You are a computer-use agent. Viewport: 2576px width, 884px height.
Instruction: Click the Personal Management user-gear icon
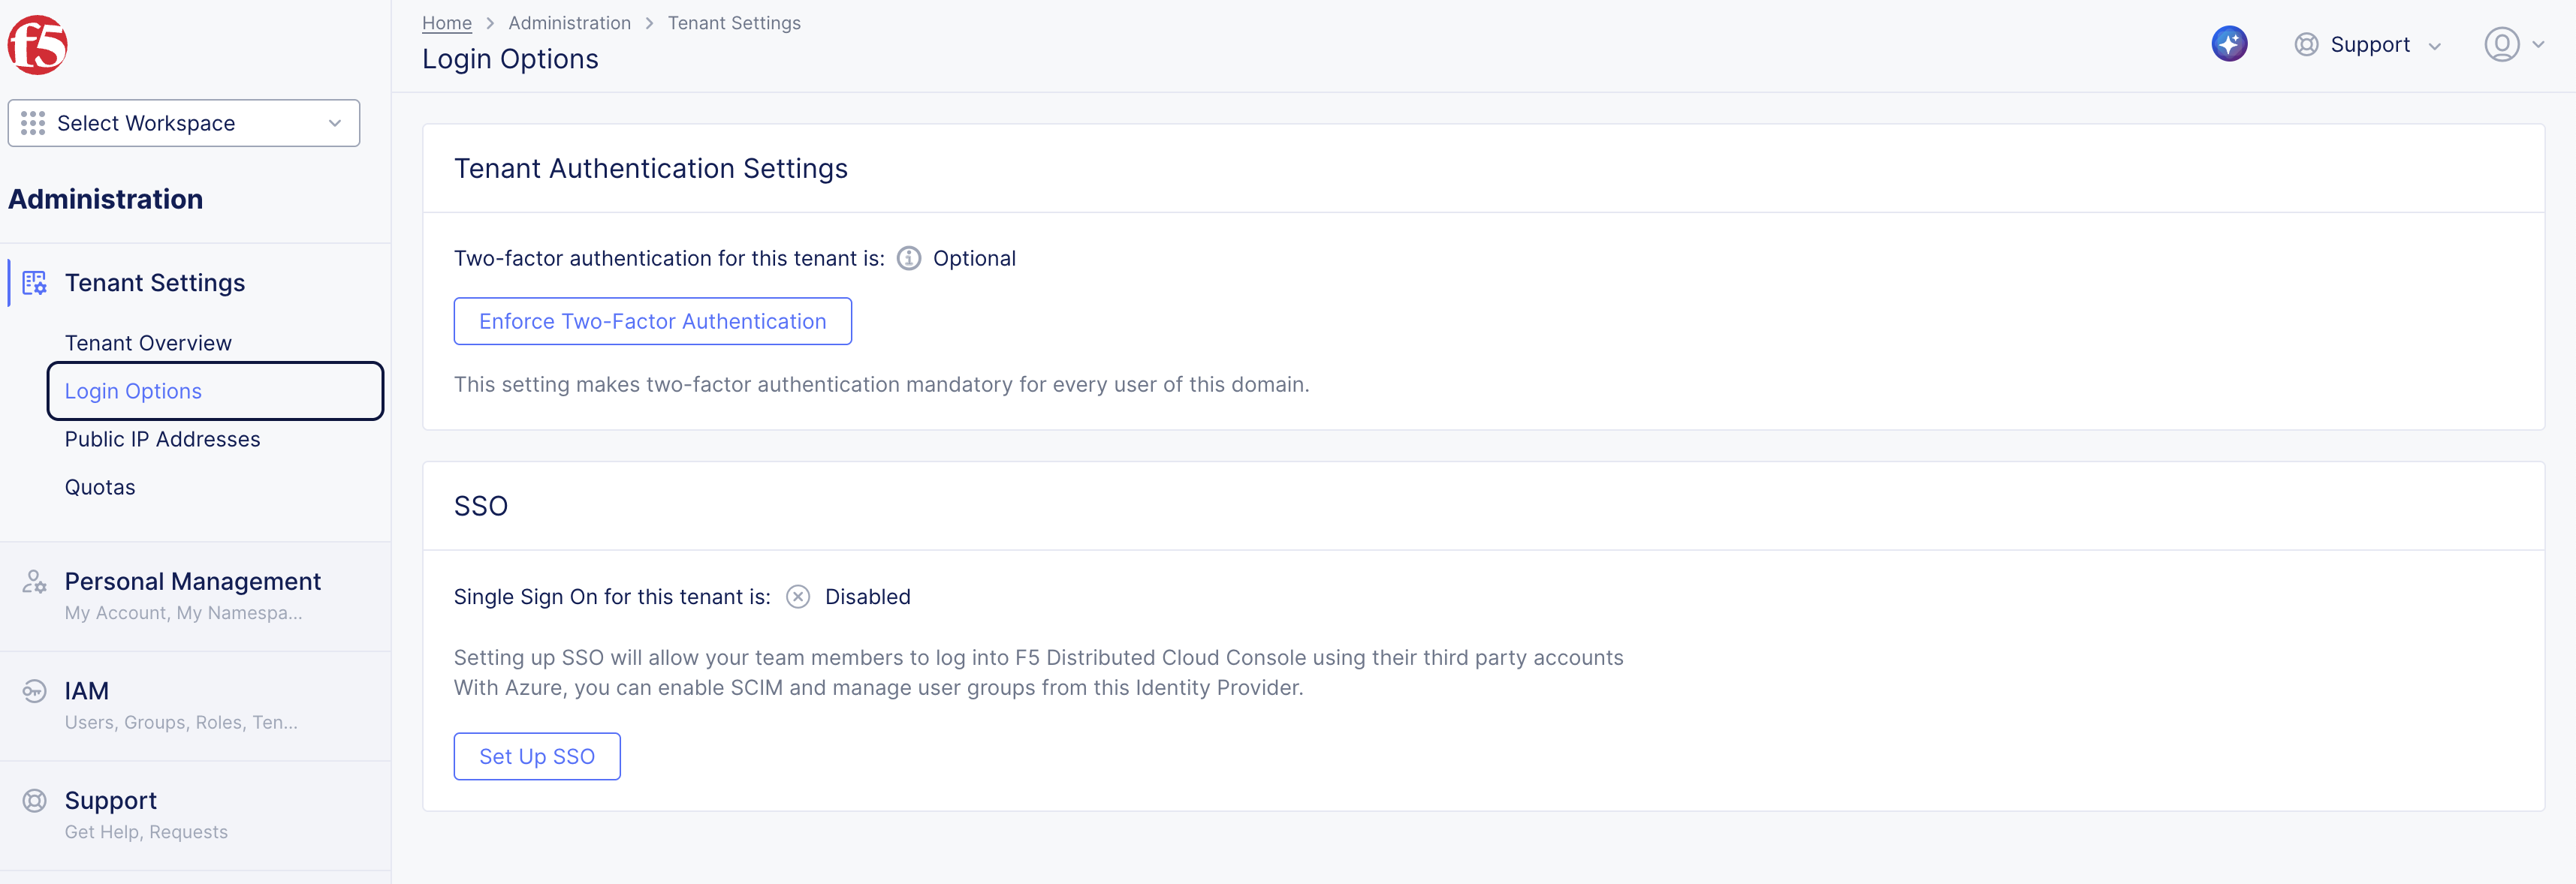[33, 582]
